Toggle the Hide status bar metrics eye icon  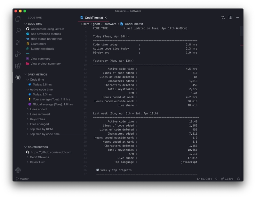(28, 39)
